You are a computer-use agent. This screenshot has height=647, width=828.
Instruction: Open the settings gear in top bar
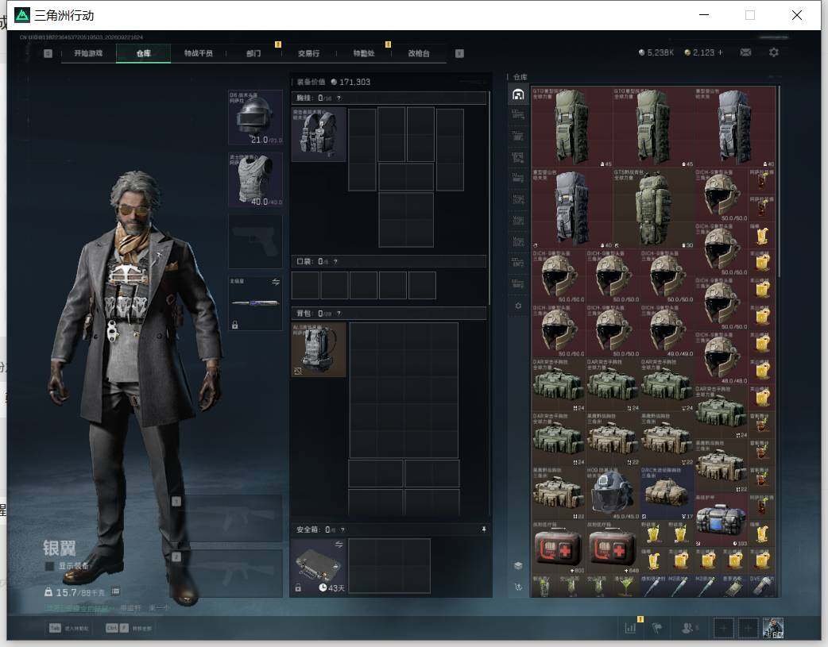click(774, 52)
